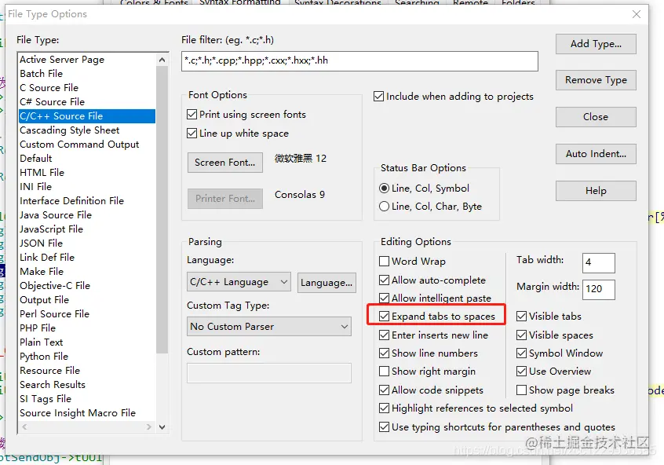Enable Word Wrap option
The image size is (664, 465).
click(x=384, y=261)
